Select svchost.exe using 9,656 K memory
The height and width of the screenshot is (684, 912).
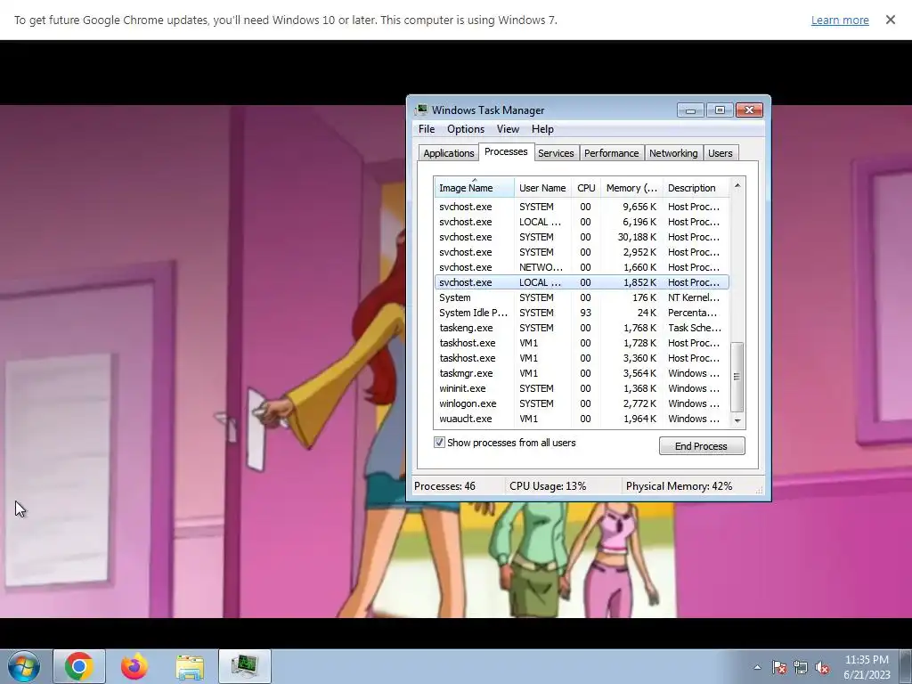click(x=582, y=207)
